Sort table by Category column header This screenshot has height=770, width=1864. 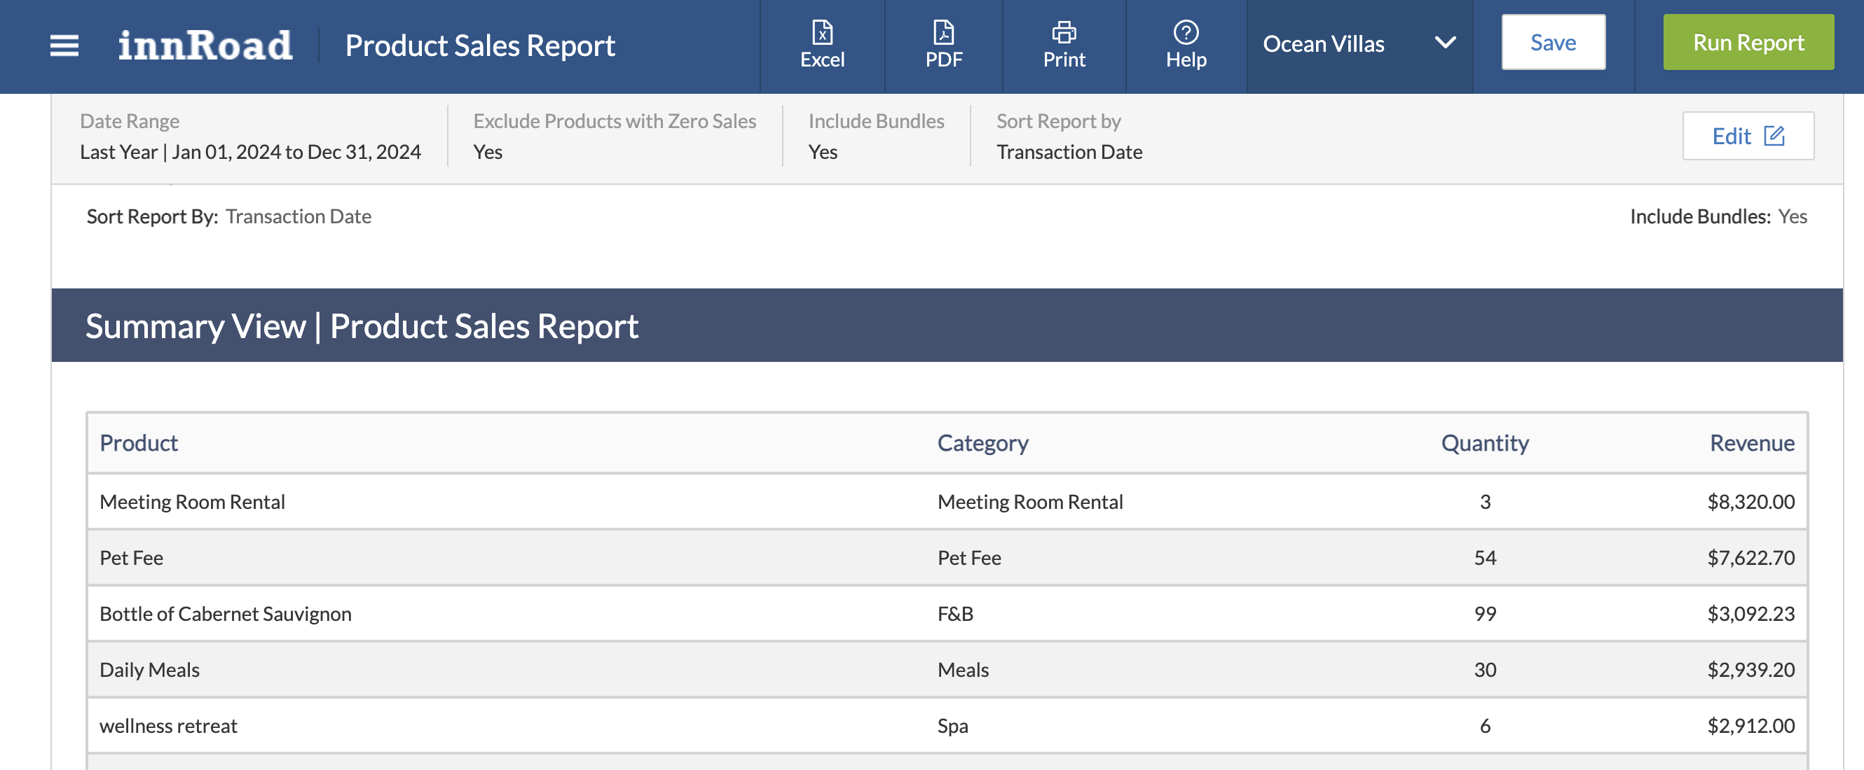coord(982,442)
